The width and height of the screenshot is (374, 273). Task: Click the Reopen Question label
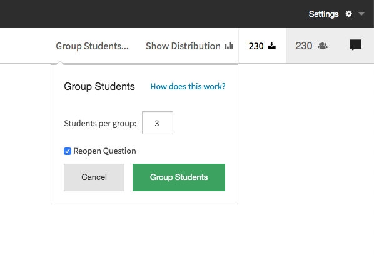click(x=104, y=151)
